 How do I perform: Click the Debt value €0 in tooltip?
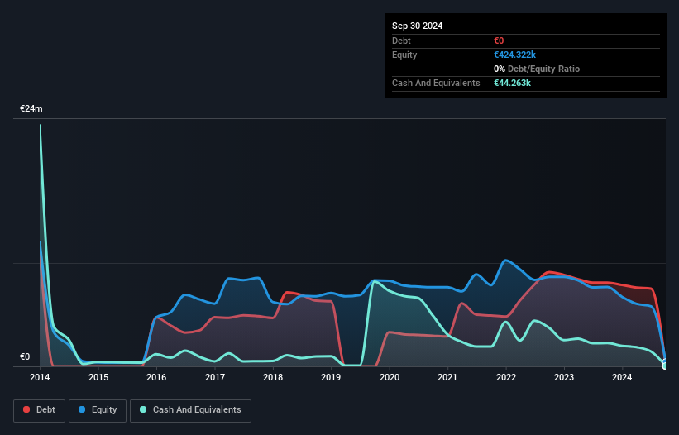pyautogui.click(x=499, y=41)
